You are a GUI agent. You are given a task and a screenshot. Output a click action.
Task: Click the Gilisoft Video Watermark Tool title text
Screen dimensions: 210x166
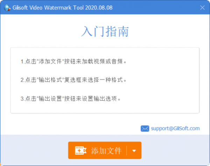coord(62,8)
